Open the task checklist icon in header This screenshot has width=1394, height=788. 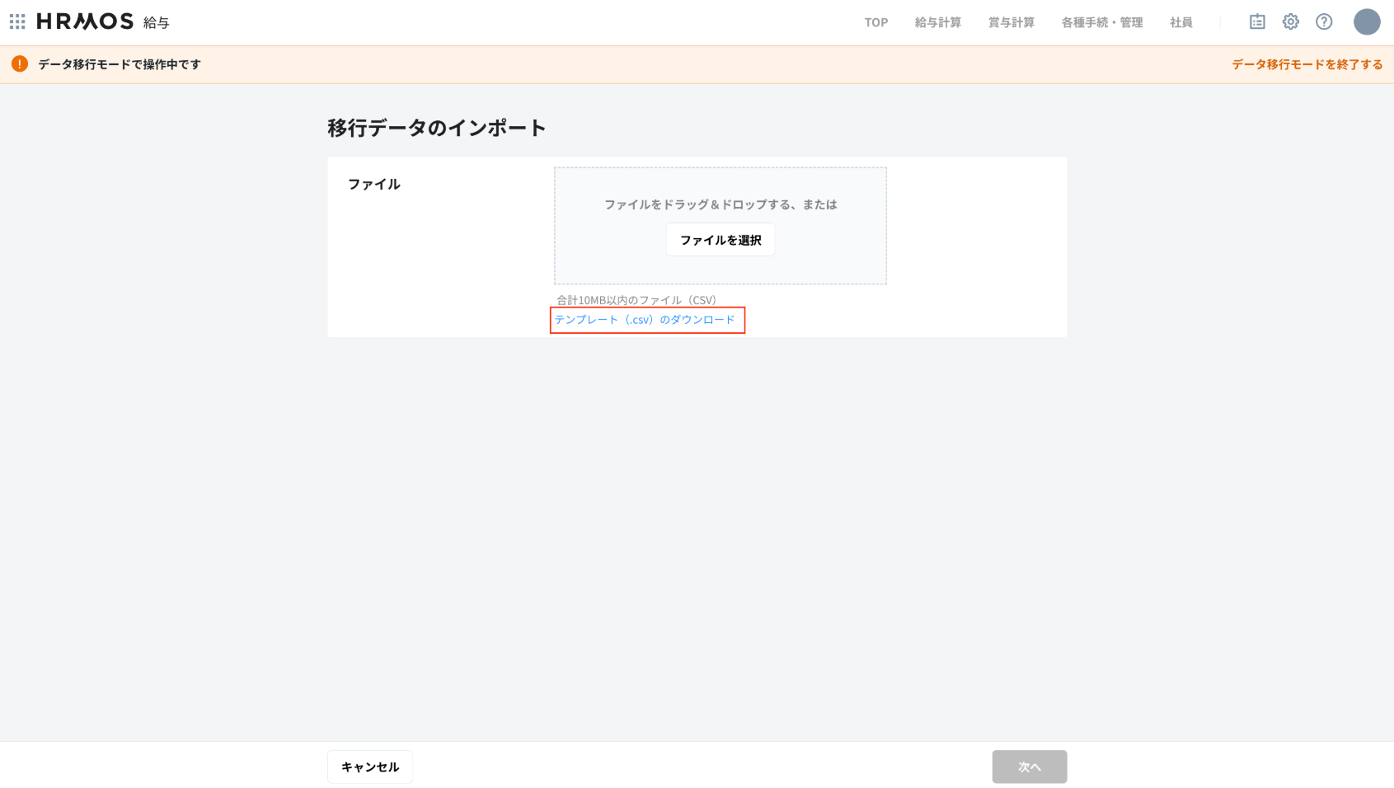[1256, 22]
